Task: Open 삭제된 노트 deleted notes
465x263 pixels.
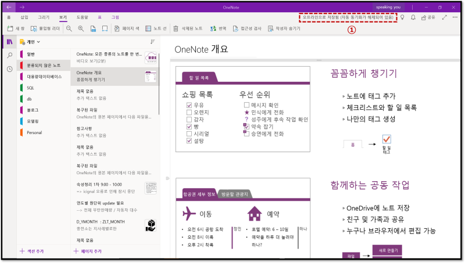Action: coord(188,28)
